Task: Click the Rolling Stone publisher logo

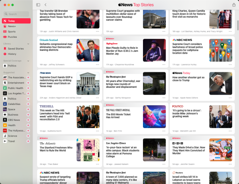Action: point(112,44)
